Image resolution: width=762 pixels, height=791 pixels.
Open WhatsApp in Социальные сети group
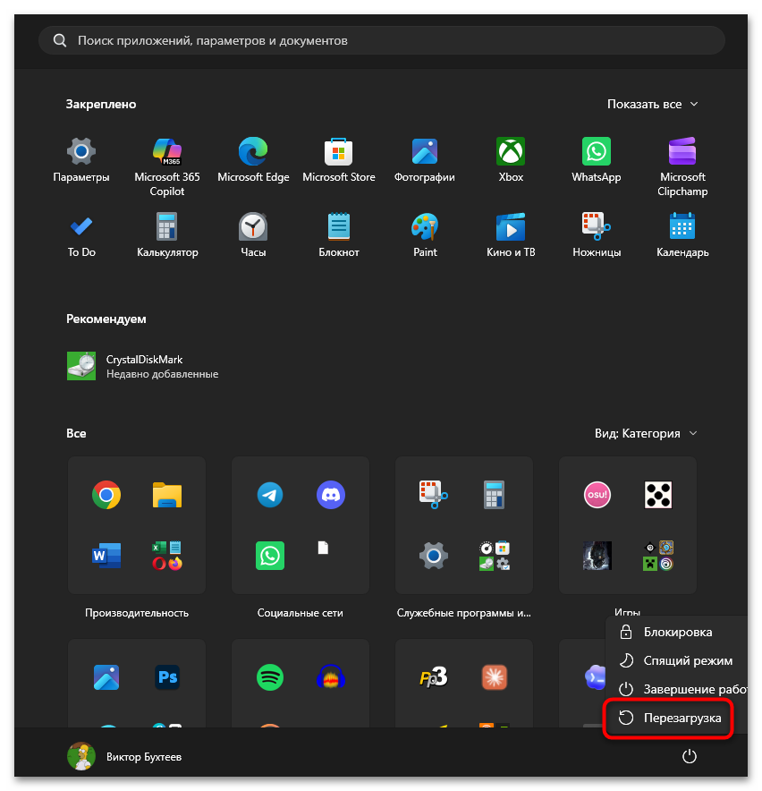pos(270,556)
